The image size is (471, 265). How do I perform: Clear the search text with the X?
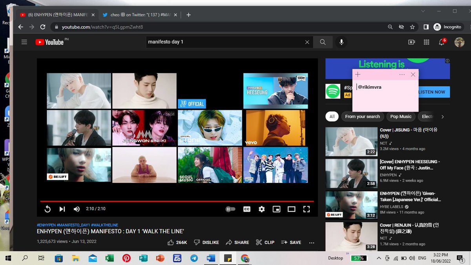tap(307, 42)
